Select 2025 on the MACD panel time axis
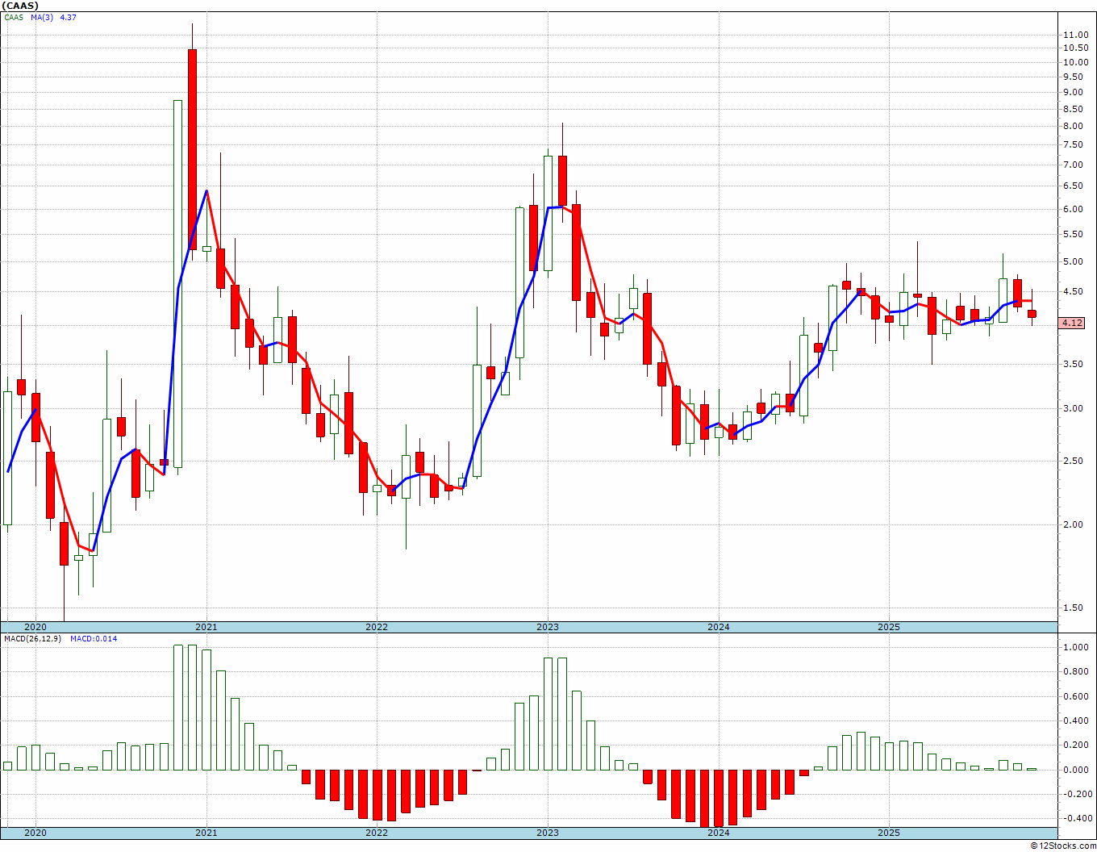 [x=889, y=833]
